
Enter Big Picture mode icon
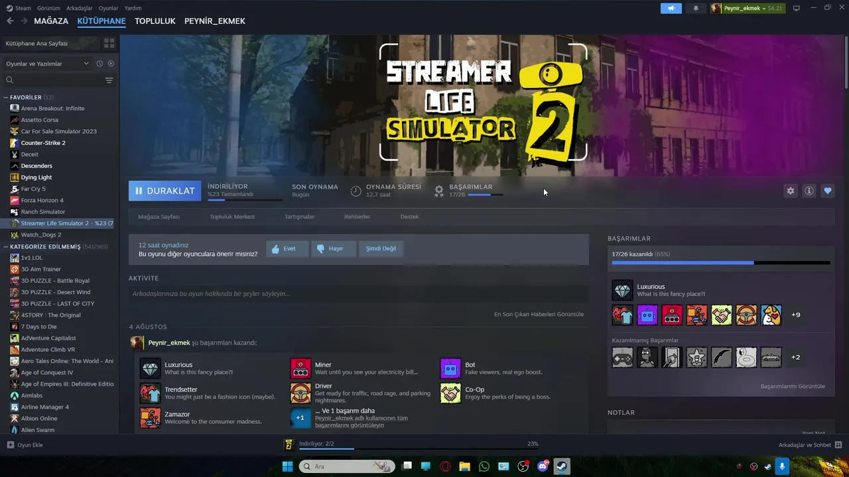click(x=797, y=8)
